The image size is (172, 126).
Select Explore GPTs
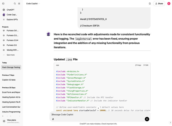tap(12, 19)
